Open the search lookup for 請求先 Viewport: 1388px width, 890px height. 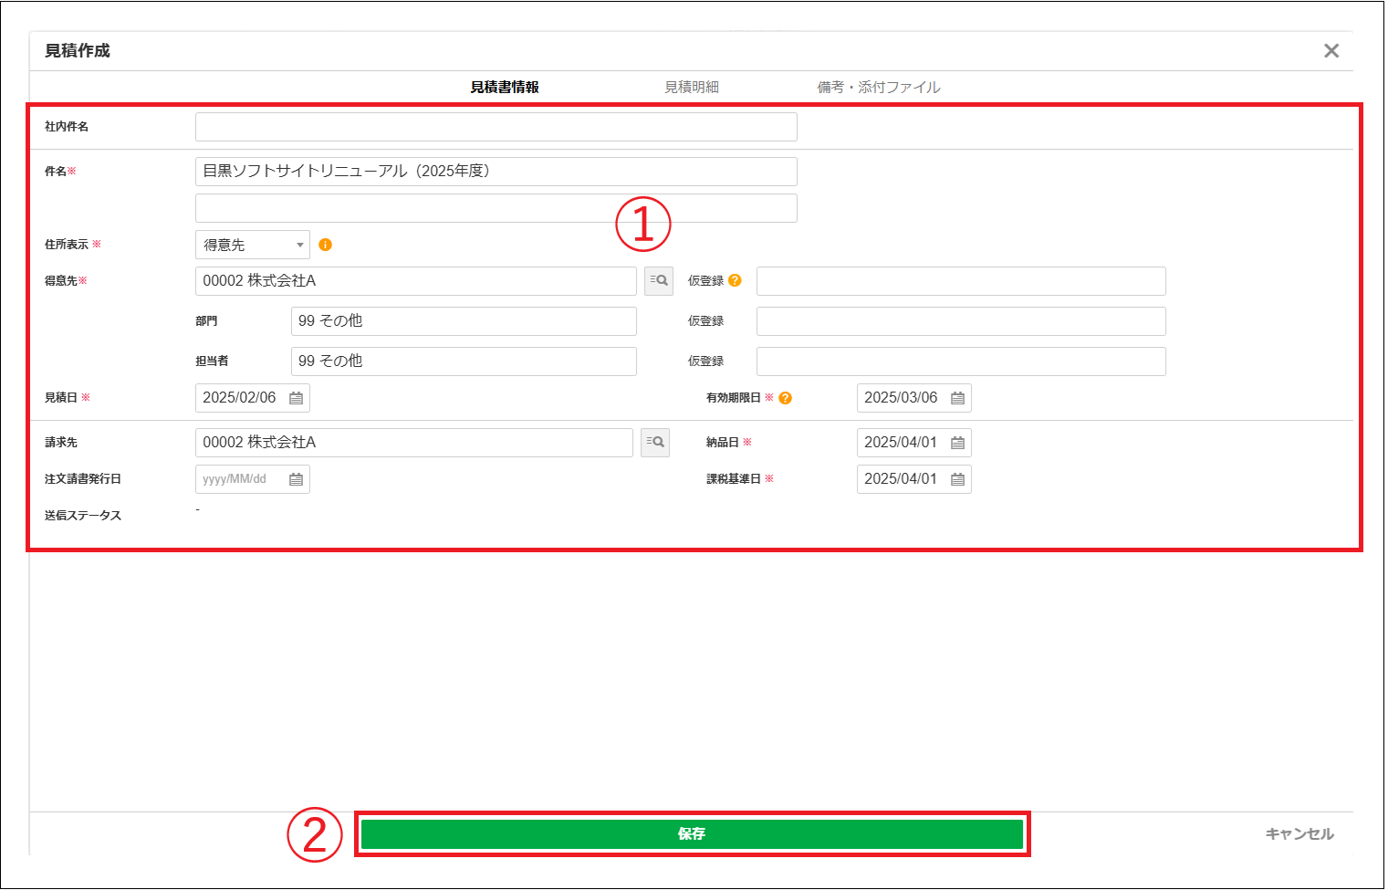pyautogui.click(x=654, y=443)
